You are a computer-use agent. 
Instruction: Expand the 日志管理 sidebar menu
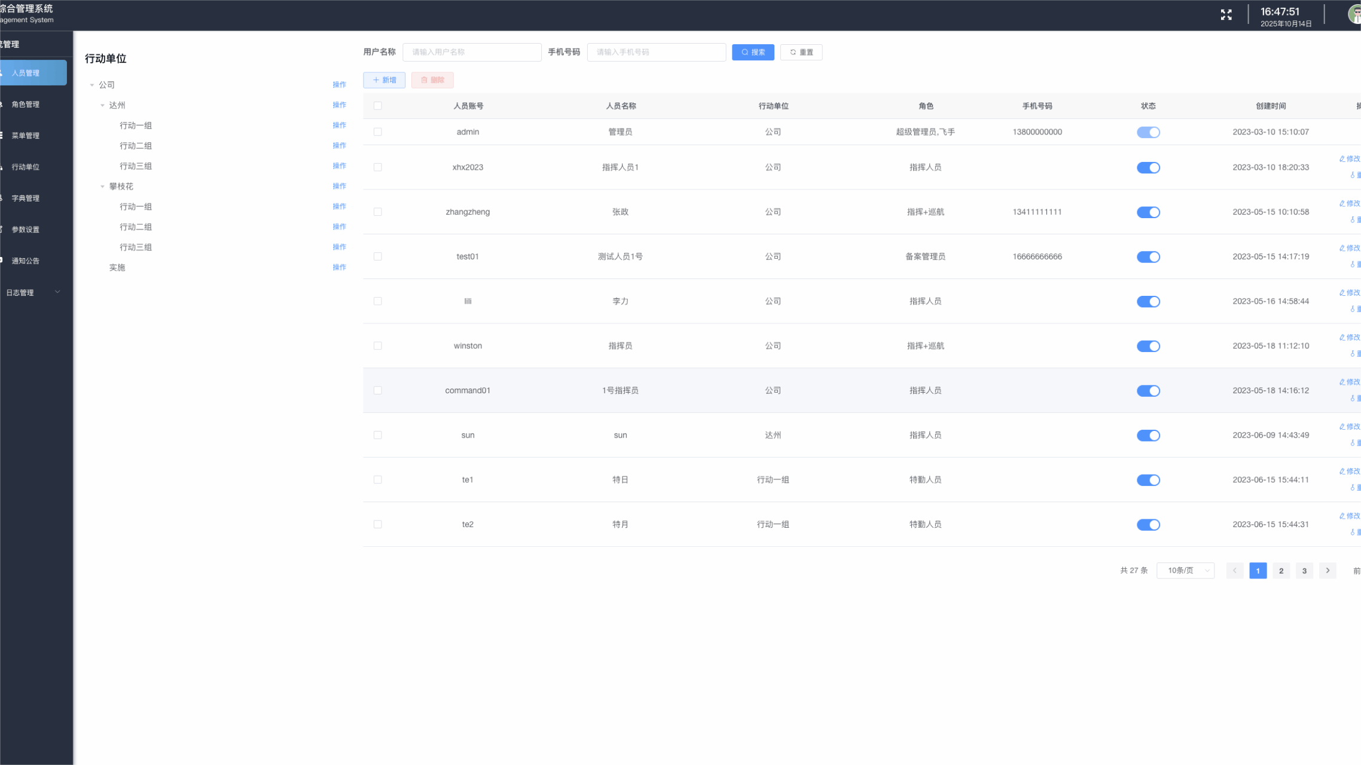(x=33, y=292)
